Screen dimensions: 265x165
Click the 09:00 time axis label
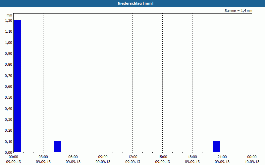(x=103, y=157)
